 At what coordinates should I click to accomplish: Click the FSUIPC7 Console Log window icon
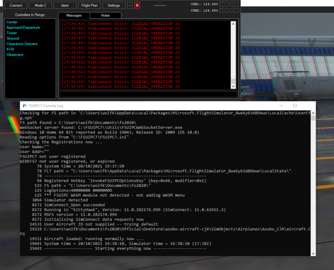click(25, 106)
